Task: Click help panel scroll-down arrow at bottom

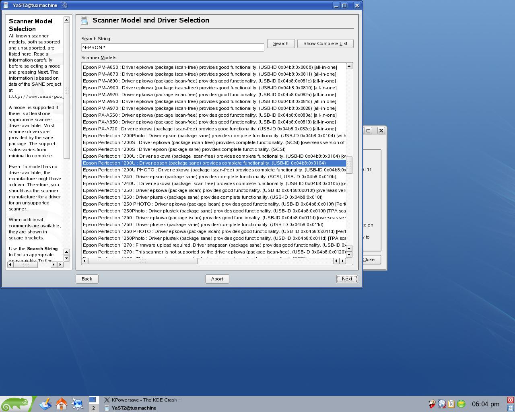Action: click(x=67, y=258)
